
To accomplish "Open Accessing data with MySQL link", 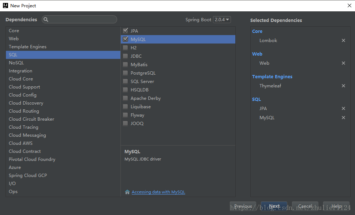I will pos(158,192).
